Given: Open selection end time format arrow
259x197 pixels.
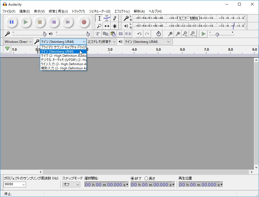Looking at the screenshot, I should click(173, 184).
